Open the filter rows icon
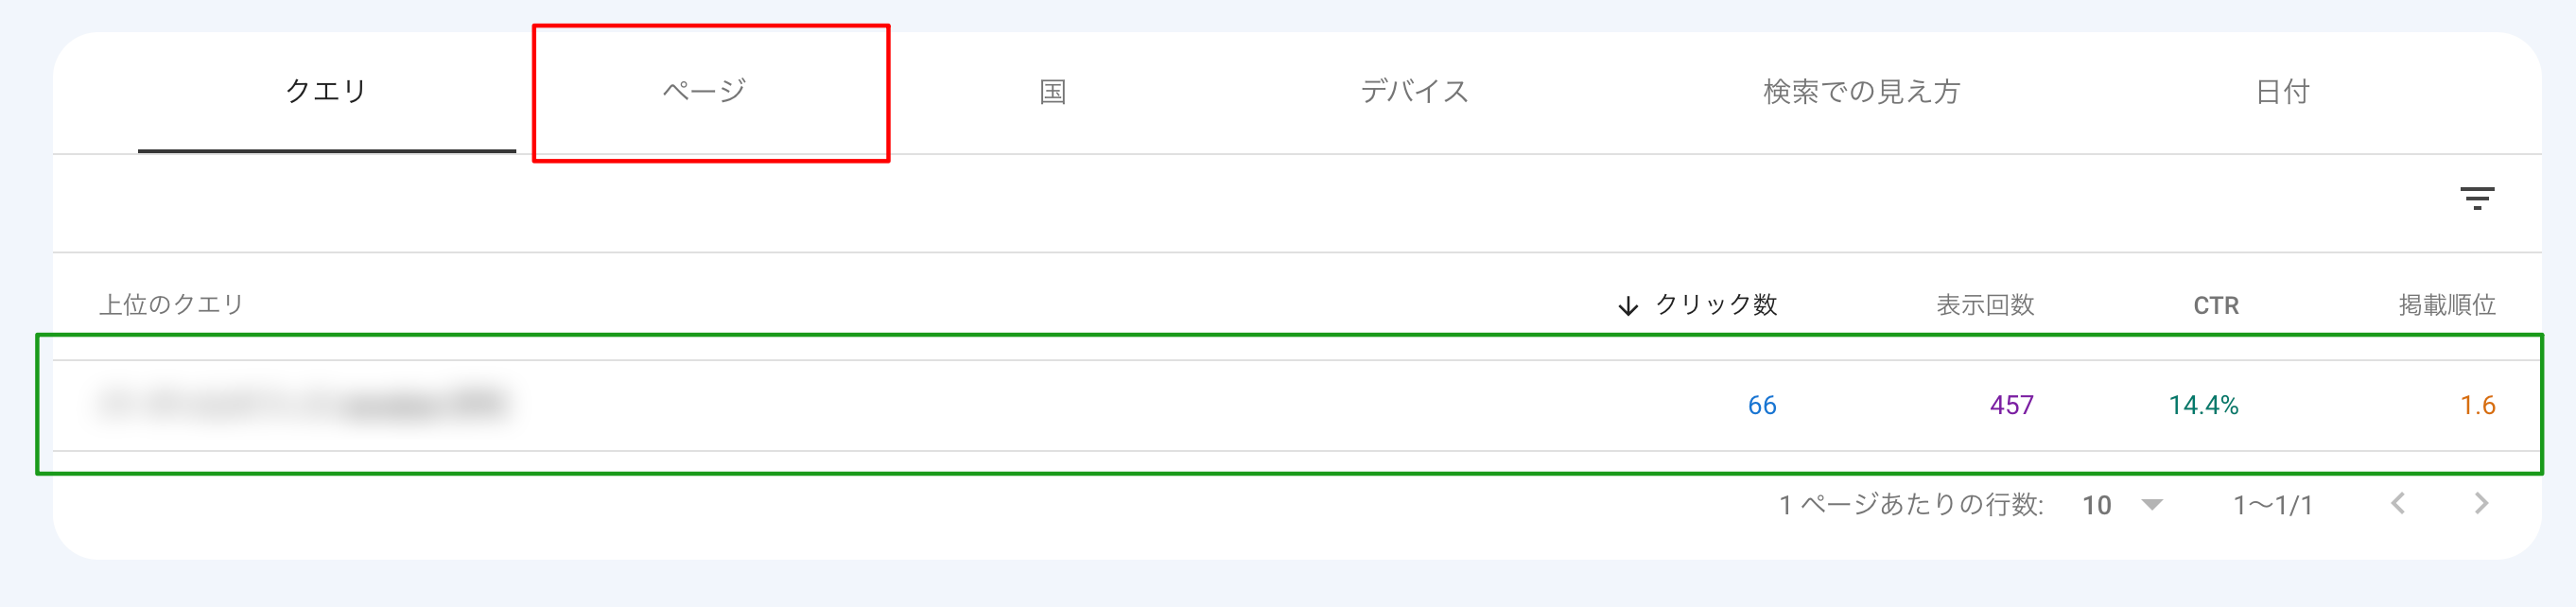Image resolution: width=2576 pixels, height=607 pixels. click(2476, 198)
